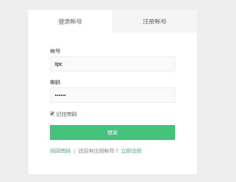Uncheck the 记住密码 checkbox
This screenshot has height=182, width=236.
tap(52, 114)
